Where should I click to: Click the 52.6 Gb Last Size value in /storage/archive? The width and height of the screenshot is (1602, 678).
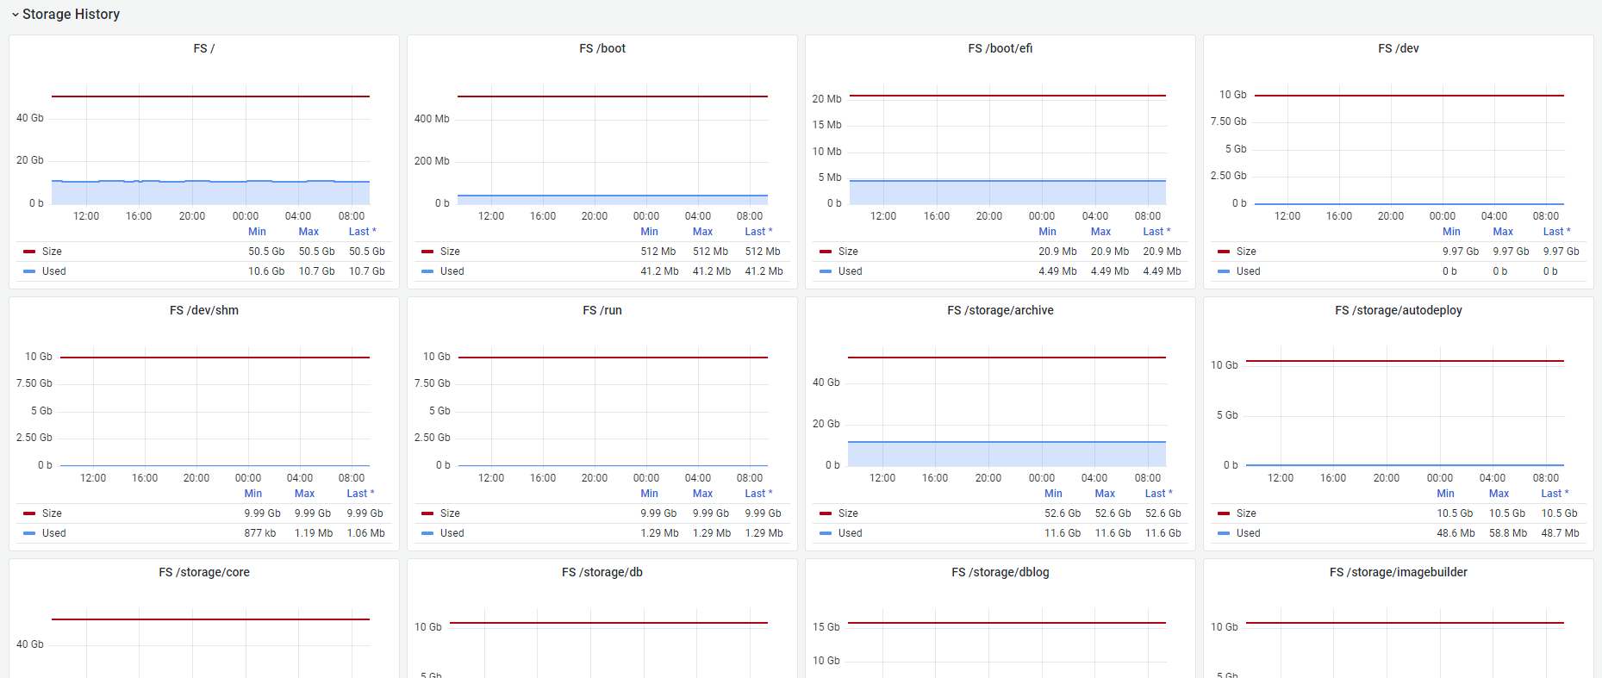pos(1163,513)
